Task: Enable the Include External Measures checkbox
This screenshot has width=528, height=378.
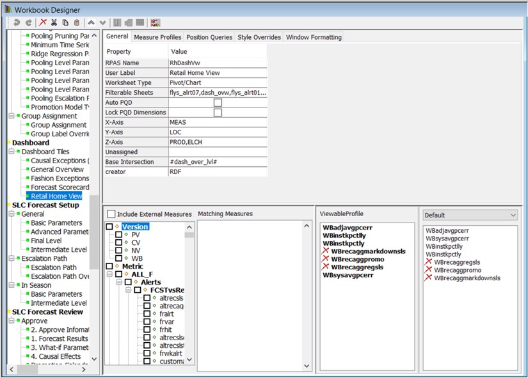Action: pos(111,214)
